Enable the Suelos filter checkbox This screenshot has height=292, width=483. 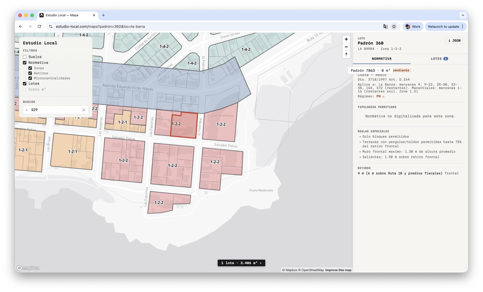coord(25,57)
